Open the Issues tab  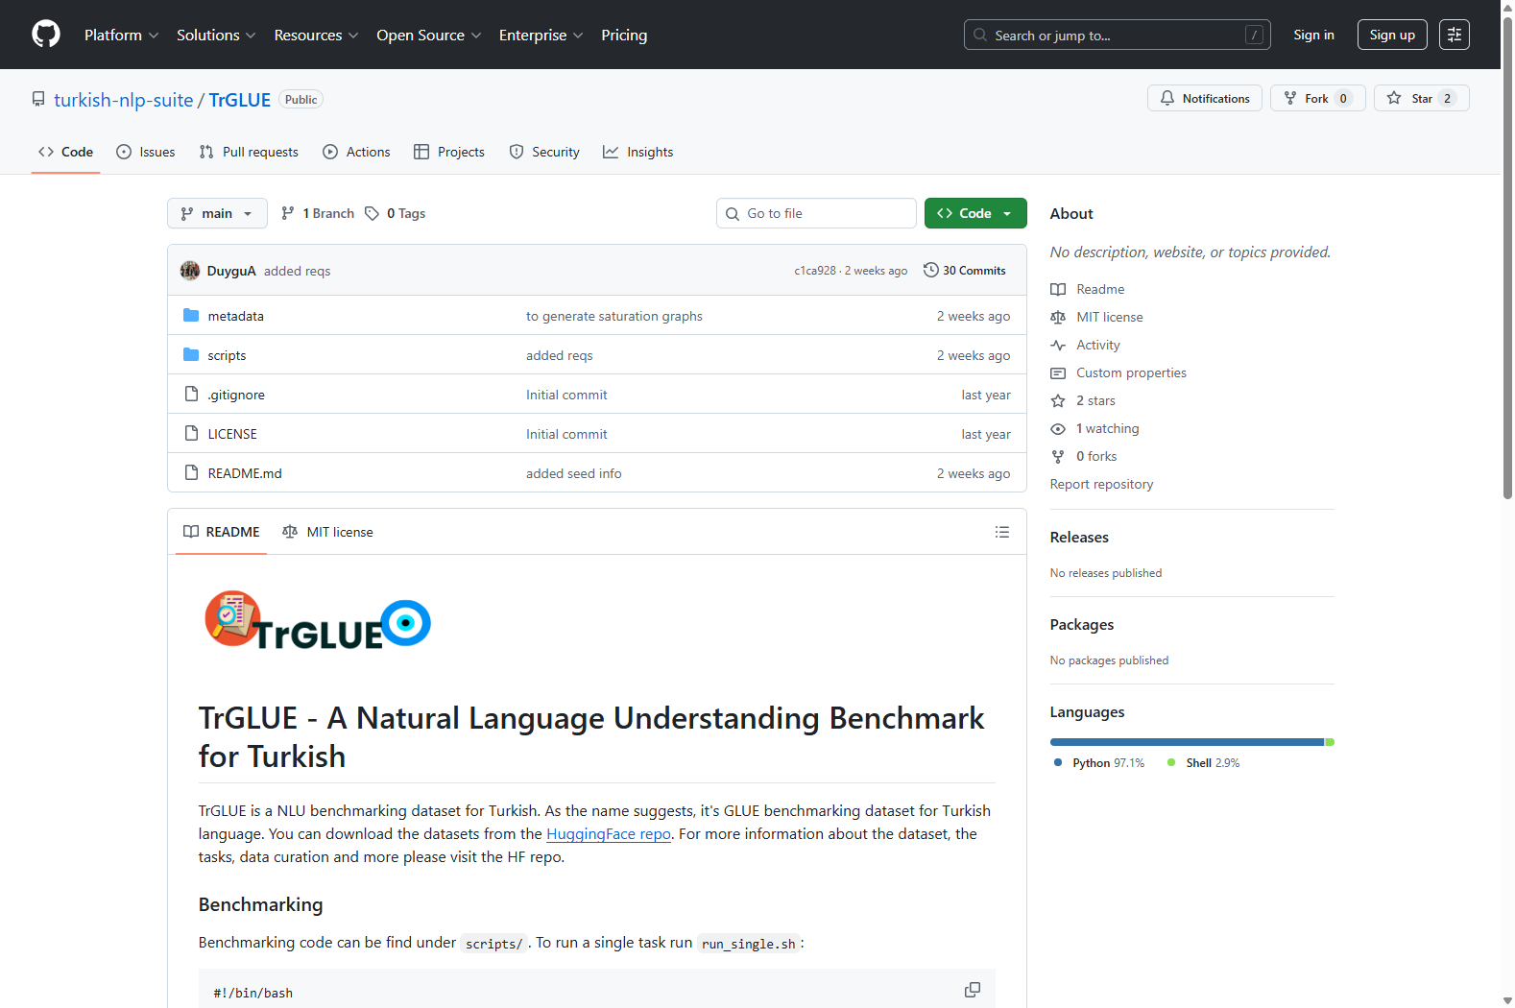point(145,152)
